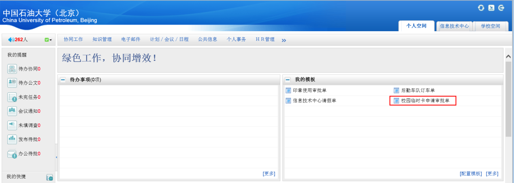Click the 办公待批 office approval icon
This screenshot has width=514, height=183.
(x=12, y=154)
